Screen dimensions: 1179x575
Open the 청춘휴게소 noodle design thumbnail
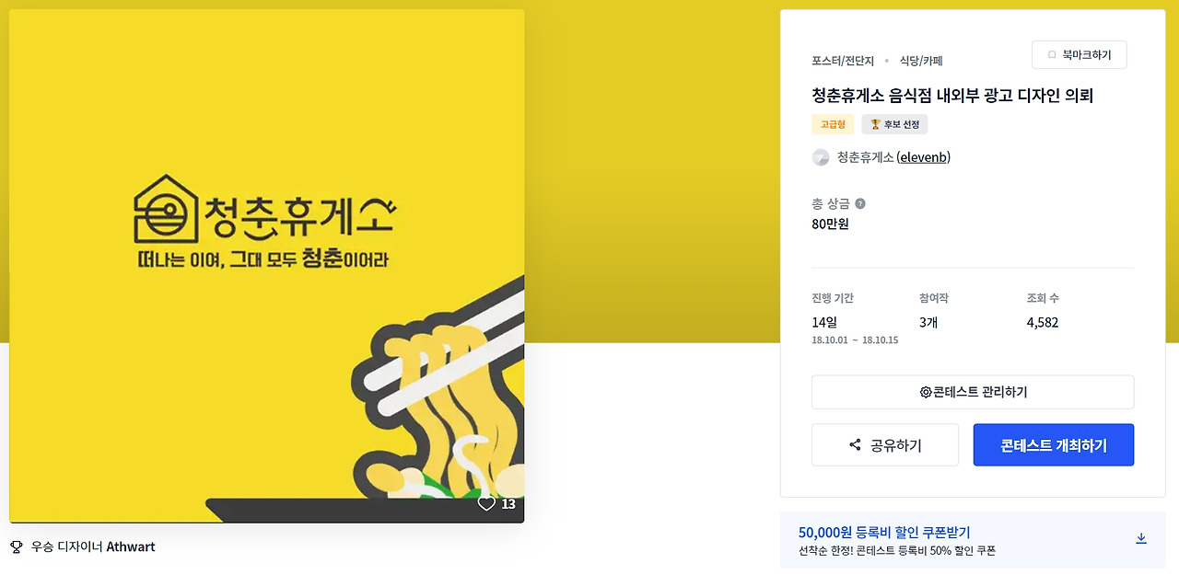[267, 266]
